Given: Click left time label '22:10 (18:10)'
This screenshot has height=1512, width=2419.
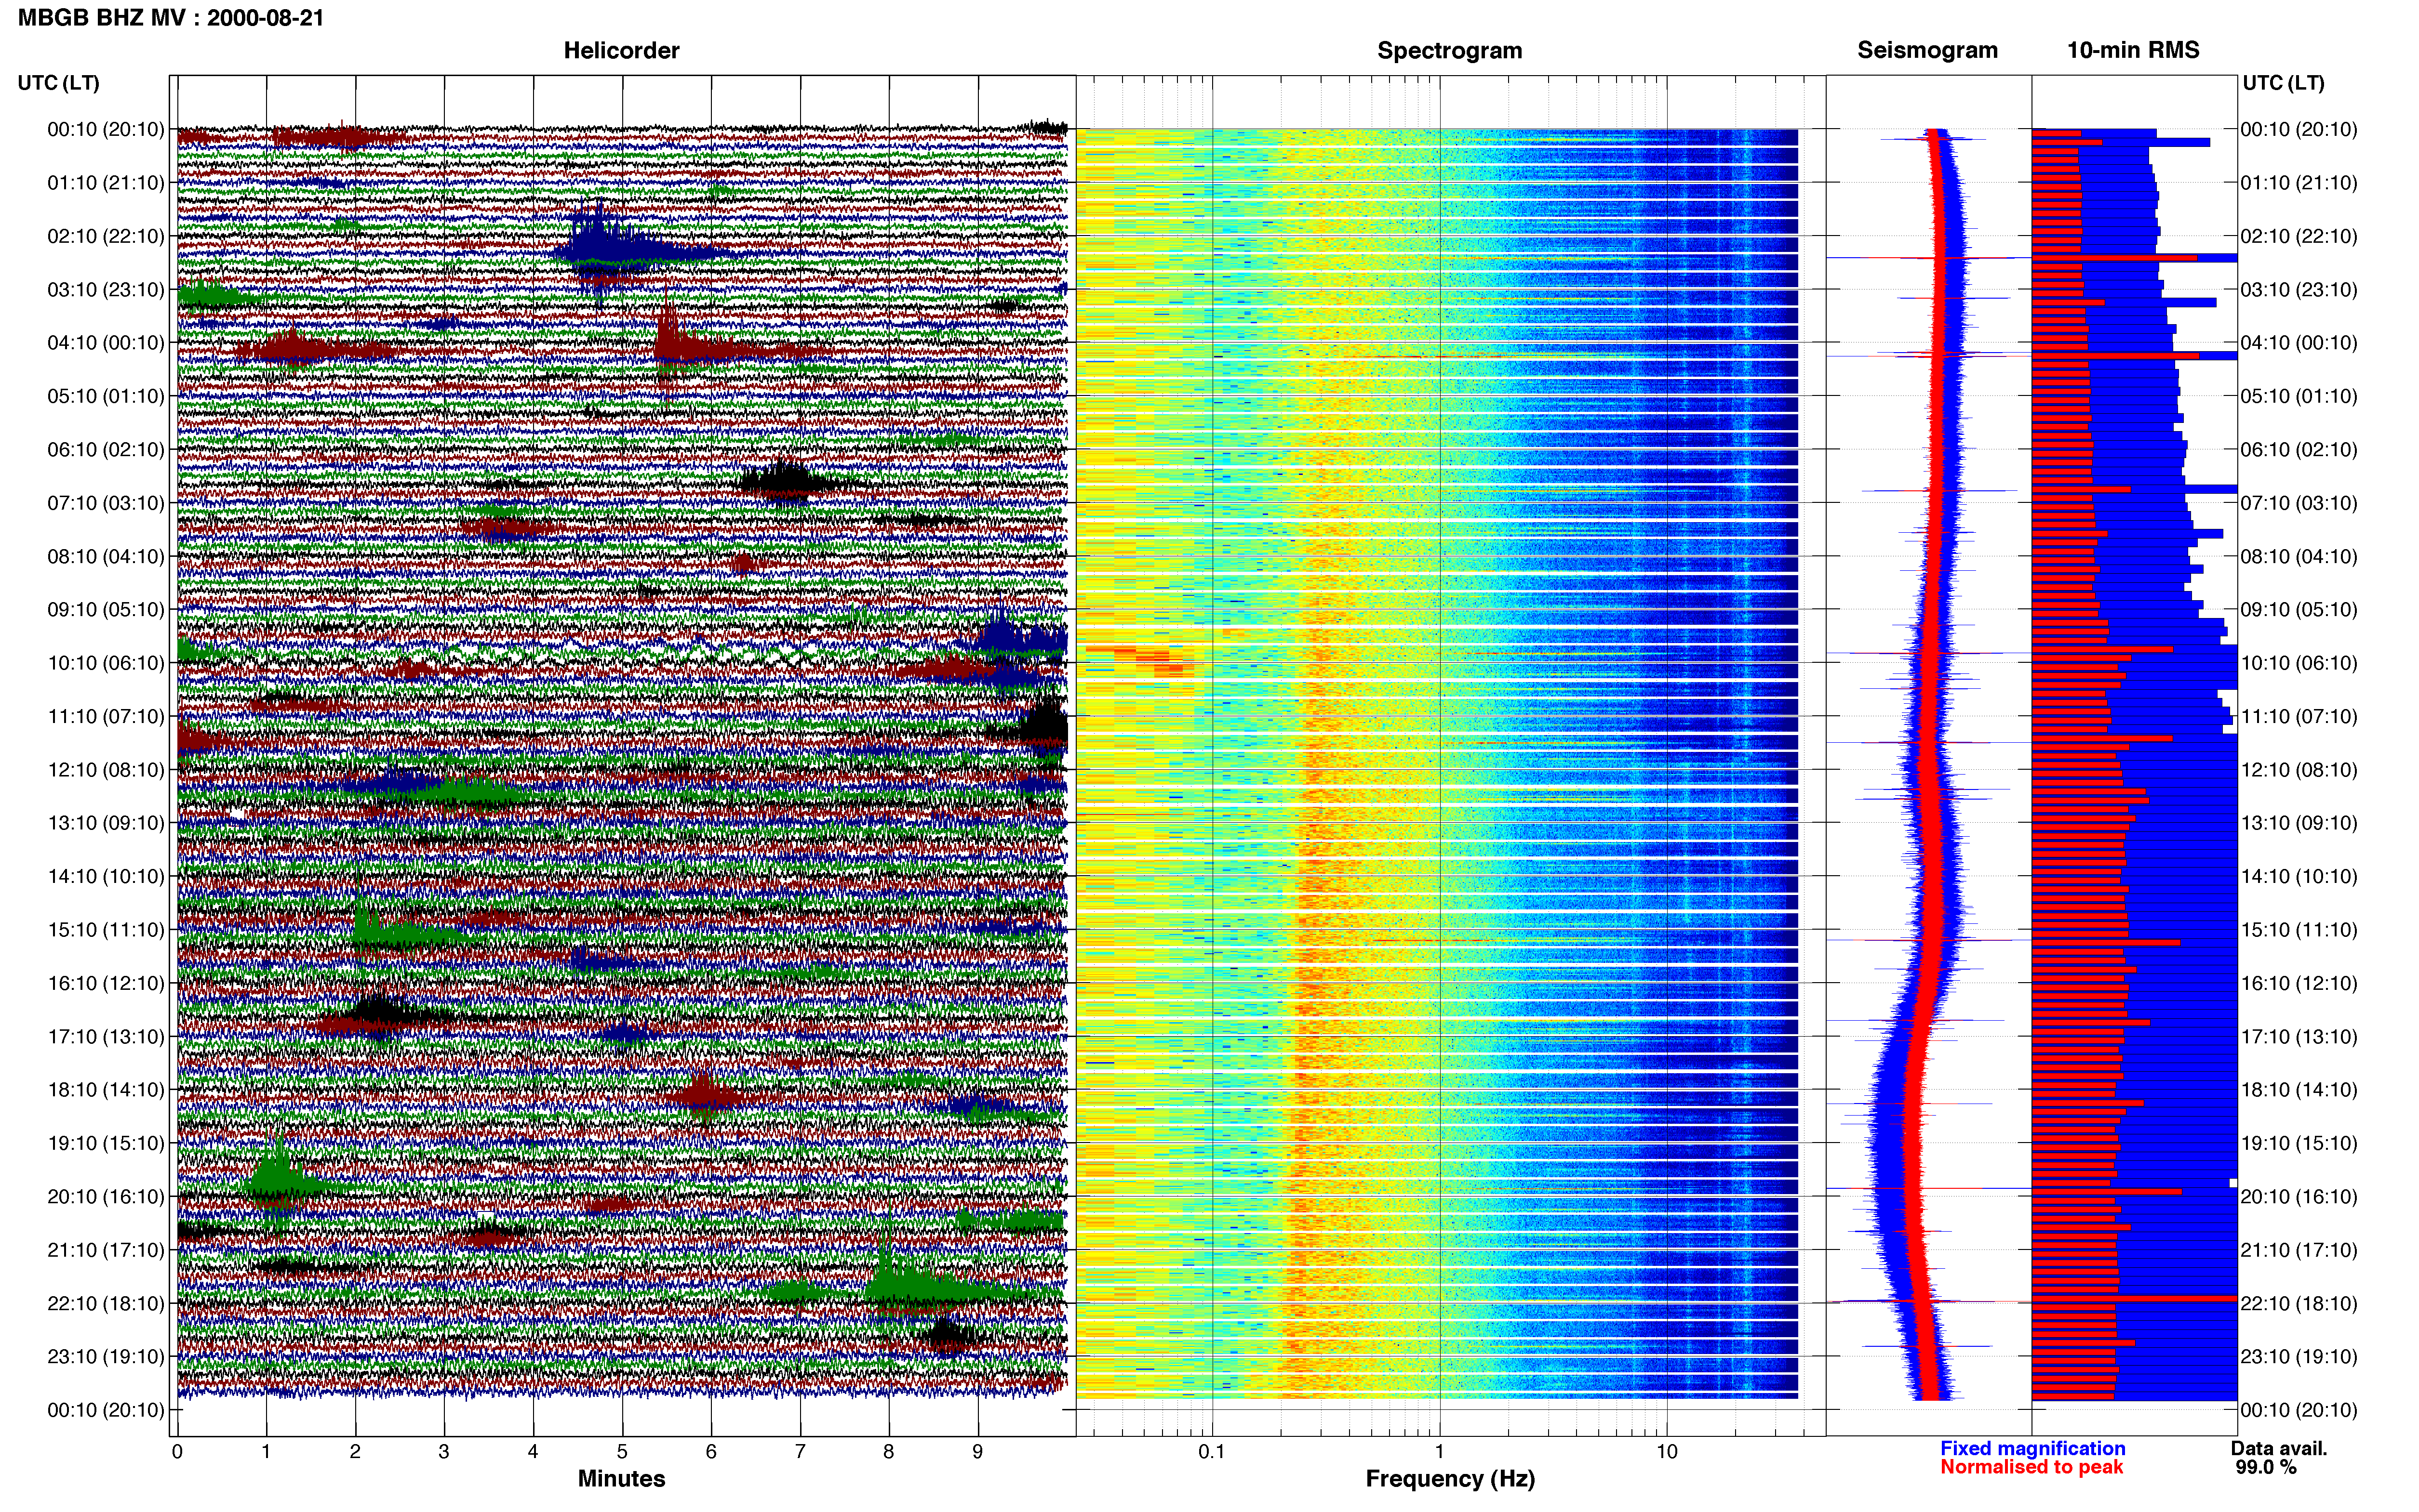Looking at the screenshot, I should (106, 1303).
